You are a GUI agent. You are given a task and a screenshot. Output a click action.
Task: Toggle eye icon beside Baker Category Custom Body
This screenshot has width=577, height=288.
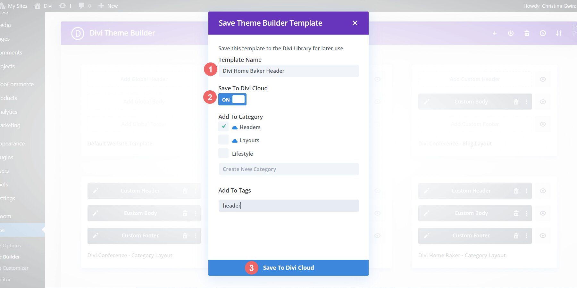click(x=543, y=213)
